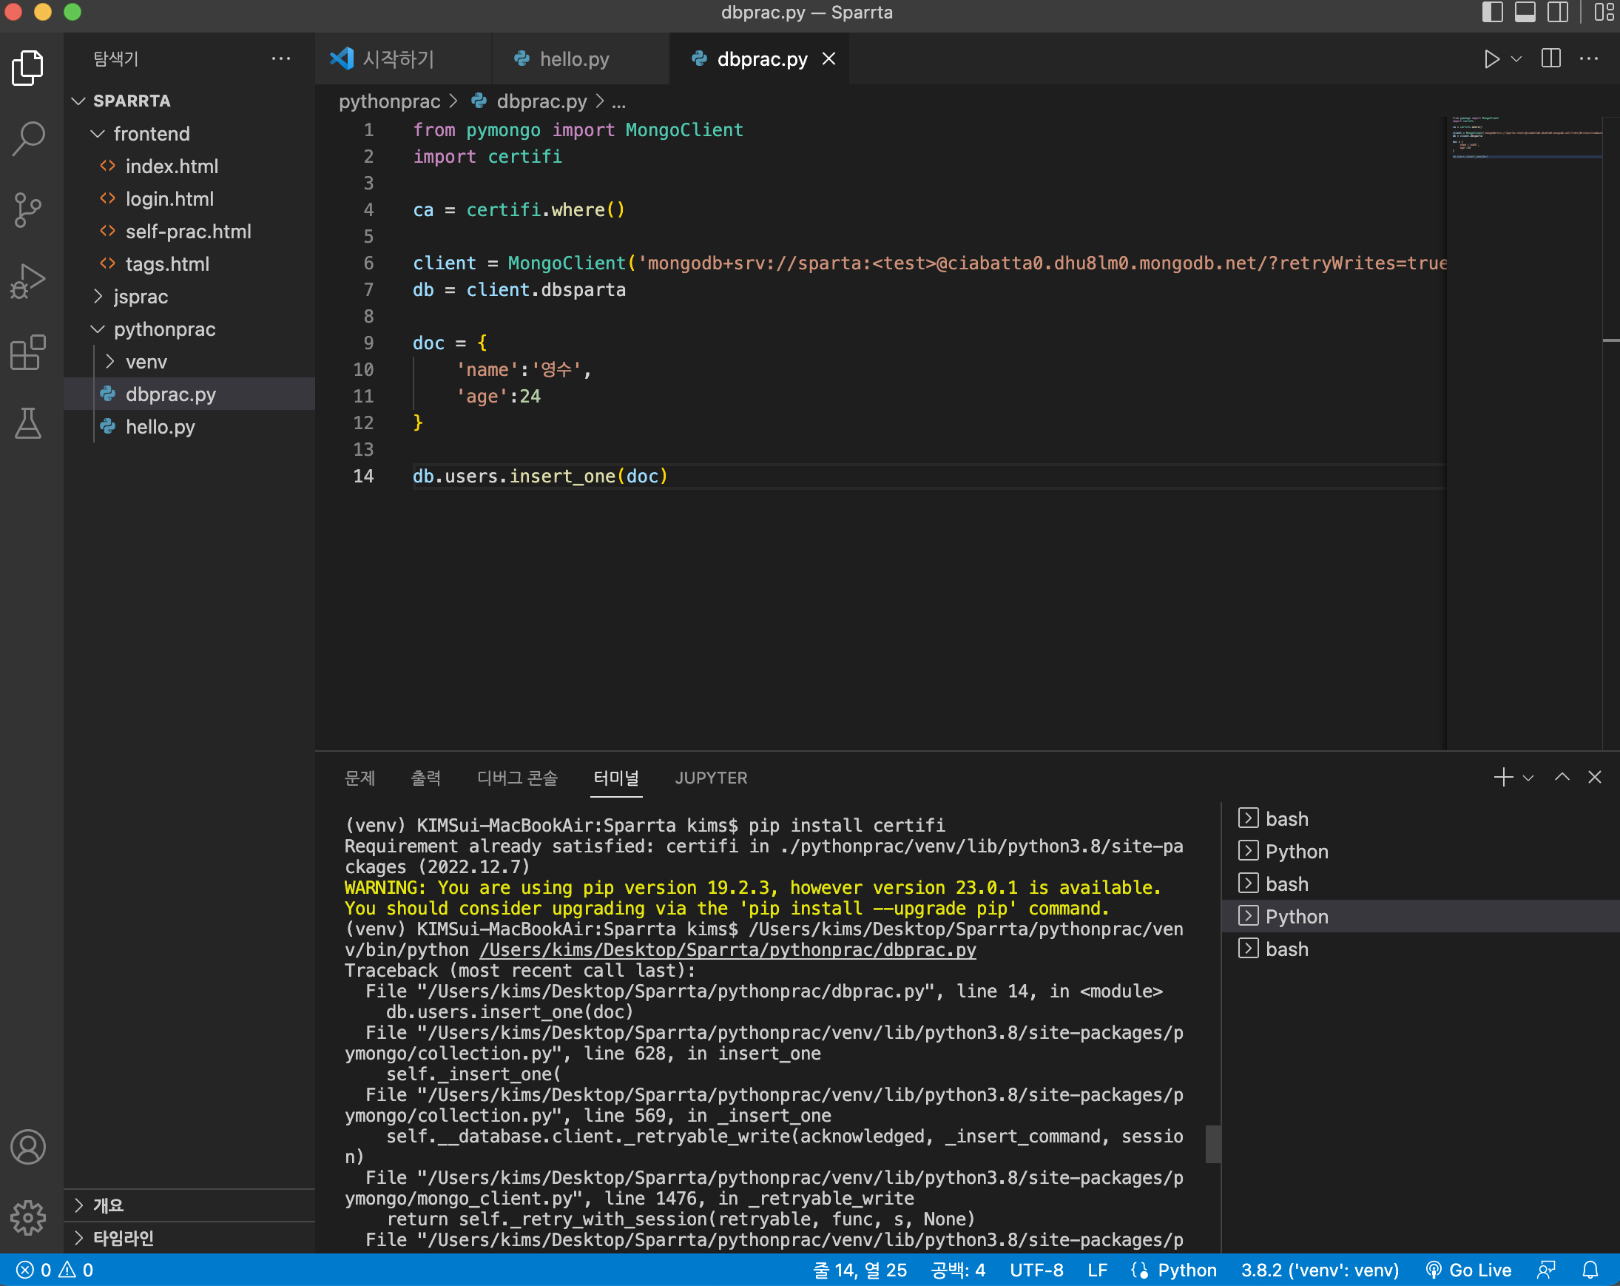Go to line via 줄 14, 열 25
The height and width of the screenshot is (1286, 1620).
click(x=860, y=1270)
